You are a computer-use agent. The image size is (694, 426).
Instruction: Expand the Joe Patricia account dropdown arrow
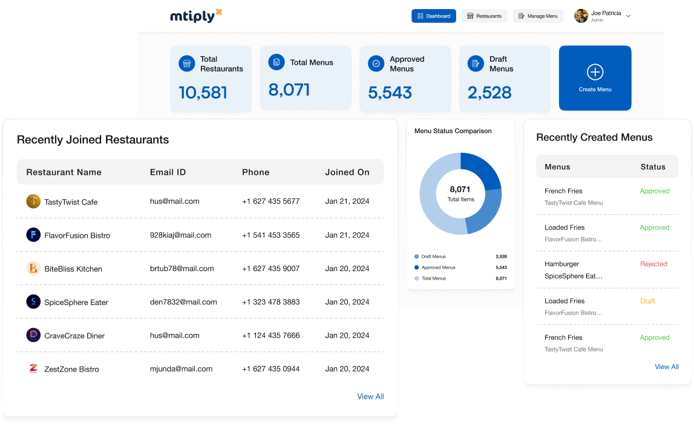point(628,16)
